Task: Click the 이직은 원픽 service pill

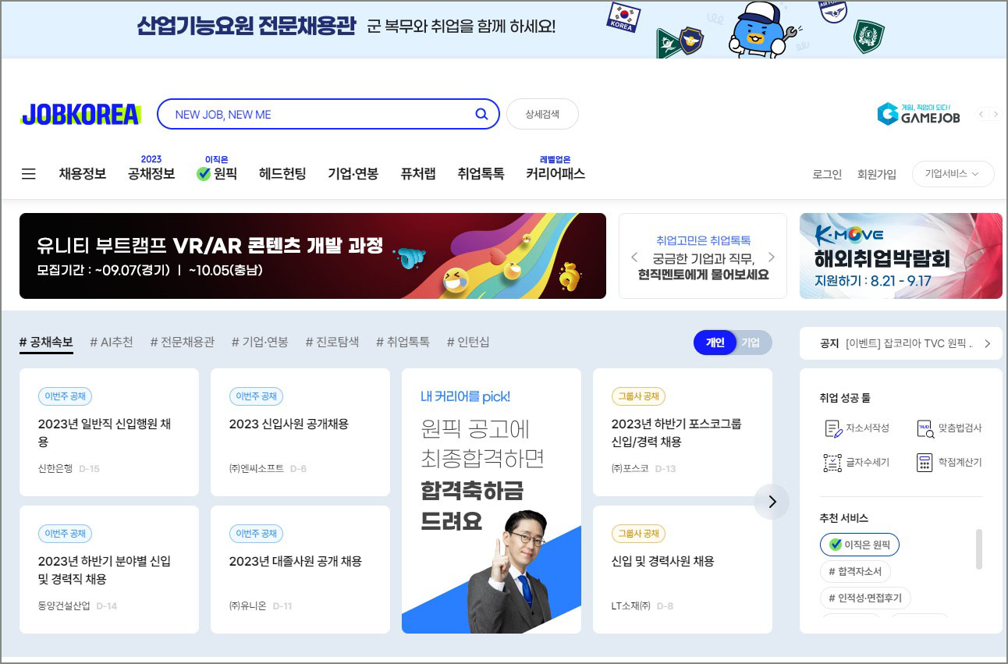Action: pyautogui.click(x=860, y=545)
